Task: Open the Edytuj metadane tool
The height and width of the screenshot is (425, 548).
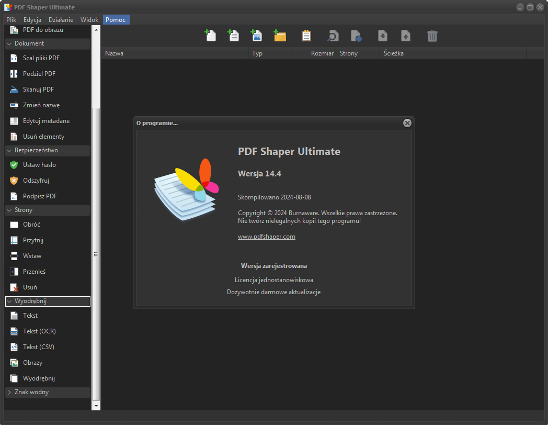Action: tap(48, 121)
